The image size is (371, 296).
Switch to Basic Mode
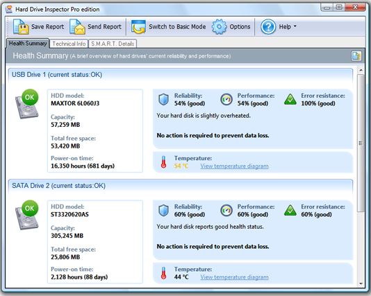(168, 26)
